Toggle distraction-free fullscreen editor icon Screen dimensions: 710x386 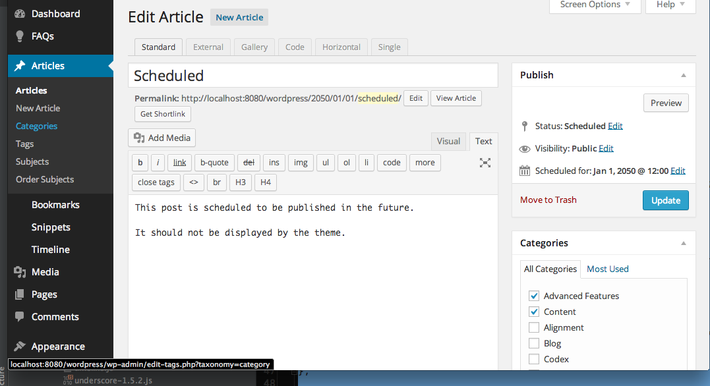click(x=485, y=163)
